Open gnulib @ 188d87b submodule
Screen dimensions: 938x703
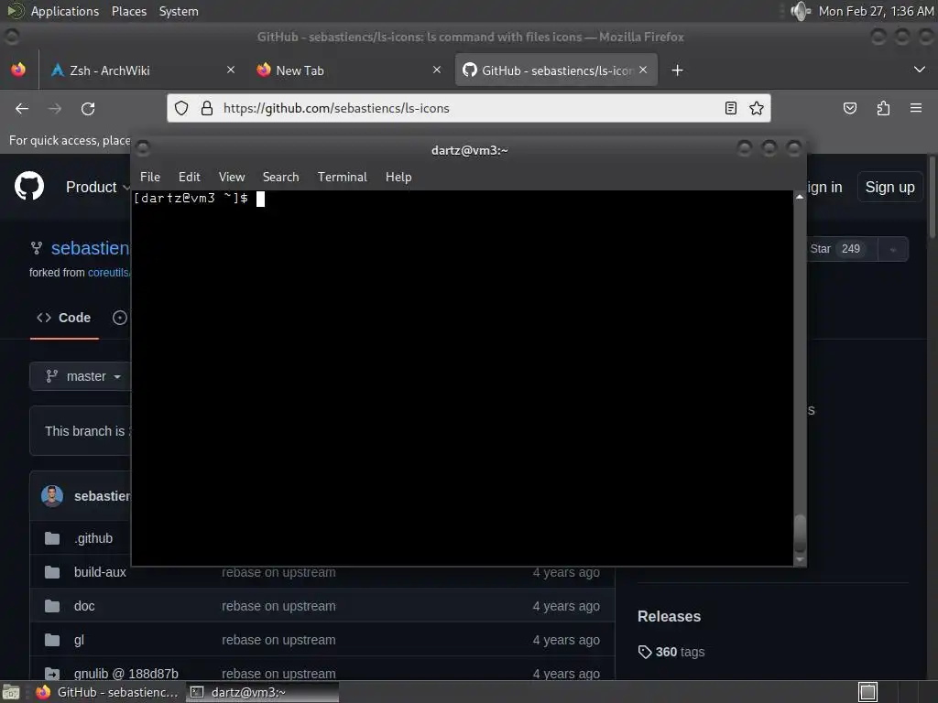126,674
